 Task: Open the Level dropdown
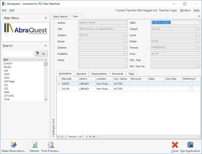(198, 35)
